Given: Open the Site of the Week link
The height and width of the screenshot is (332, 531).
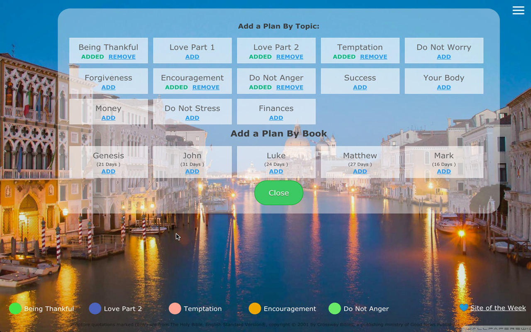Looking at the screenshot, I should click(498, 308).
